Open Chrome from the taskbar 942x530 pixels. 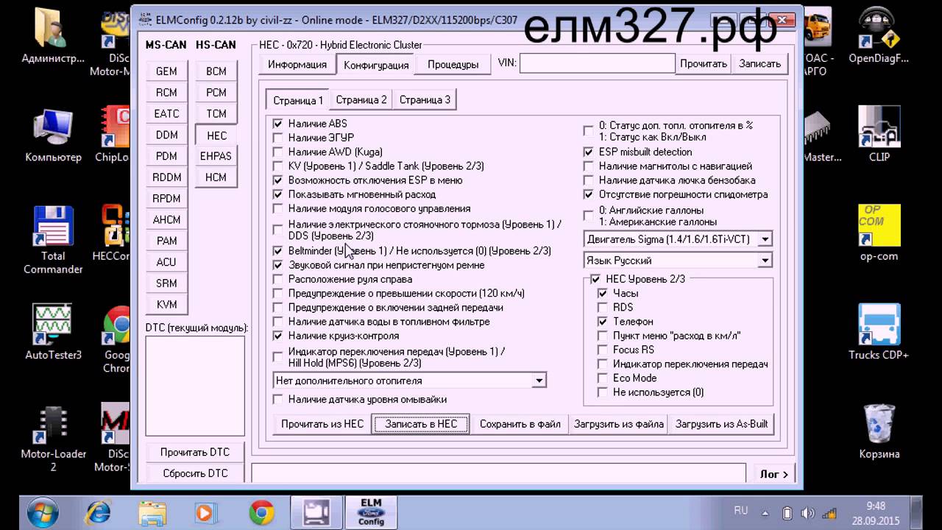(x=261, y=512)
